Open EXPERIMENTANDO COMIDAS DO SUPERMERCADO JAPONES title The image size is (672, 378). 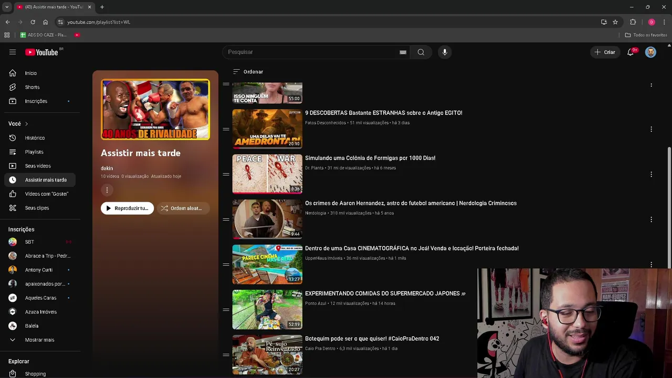pyautogui.click(x=385, y=293)
